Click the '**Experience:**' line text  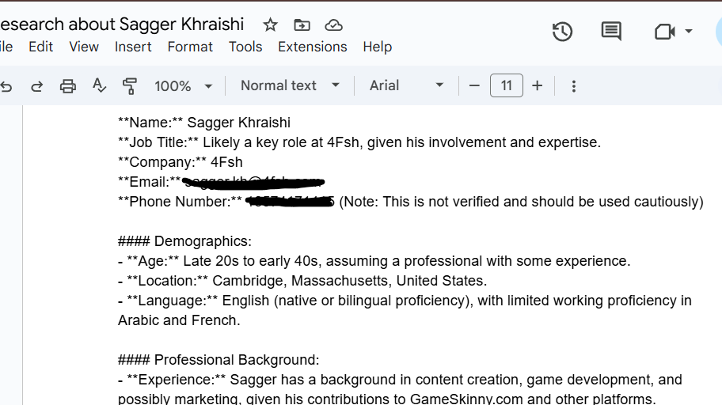pos(400,380)
